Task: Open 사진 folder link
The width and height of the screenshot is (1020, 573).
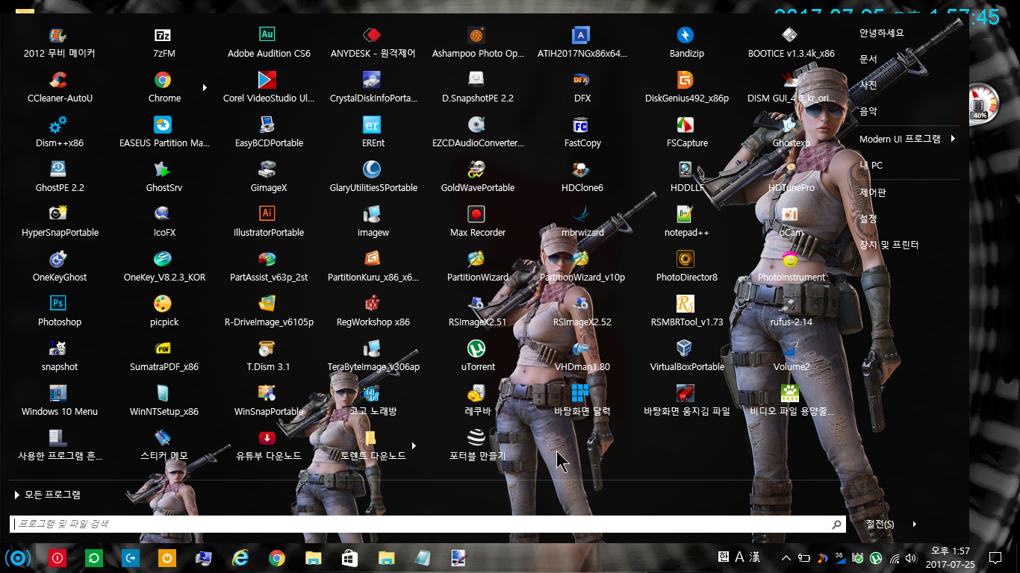Action: (x=868, y=85)
